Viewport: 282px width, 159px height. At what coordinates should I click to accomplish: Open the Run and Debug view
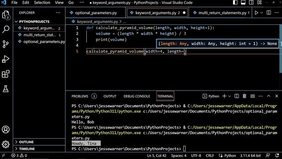(x=6, y=59)
